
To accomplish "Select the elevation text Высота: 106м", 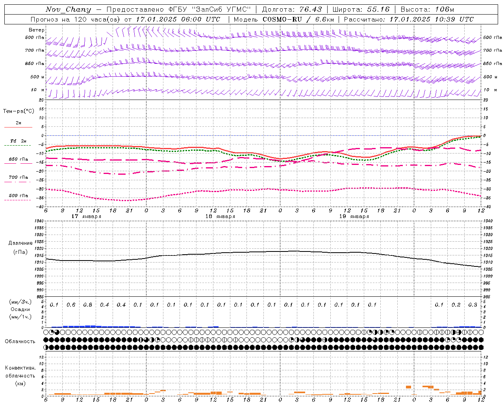I will click(427, 9).
